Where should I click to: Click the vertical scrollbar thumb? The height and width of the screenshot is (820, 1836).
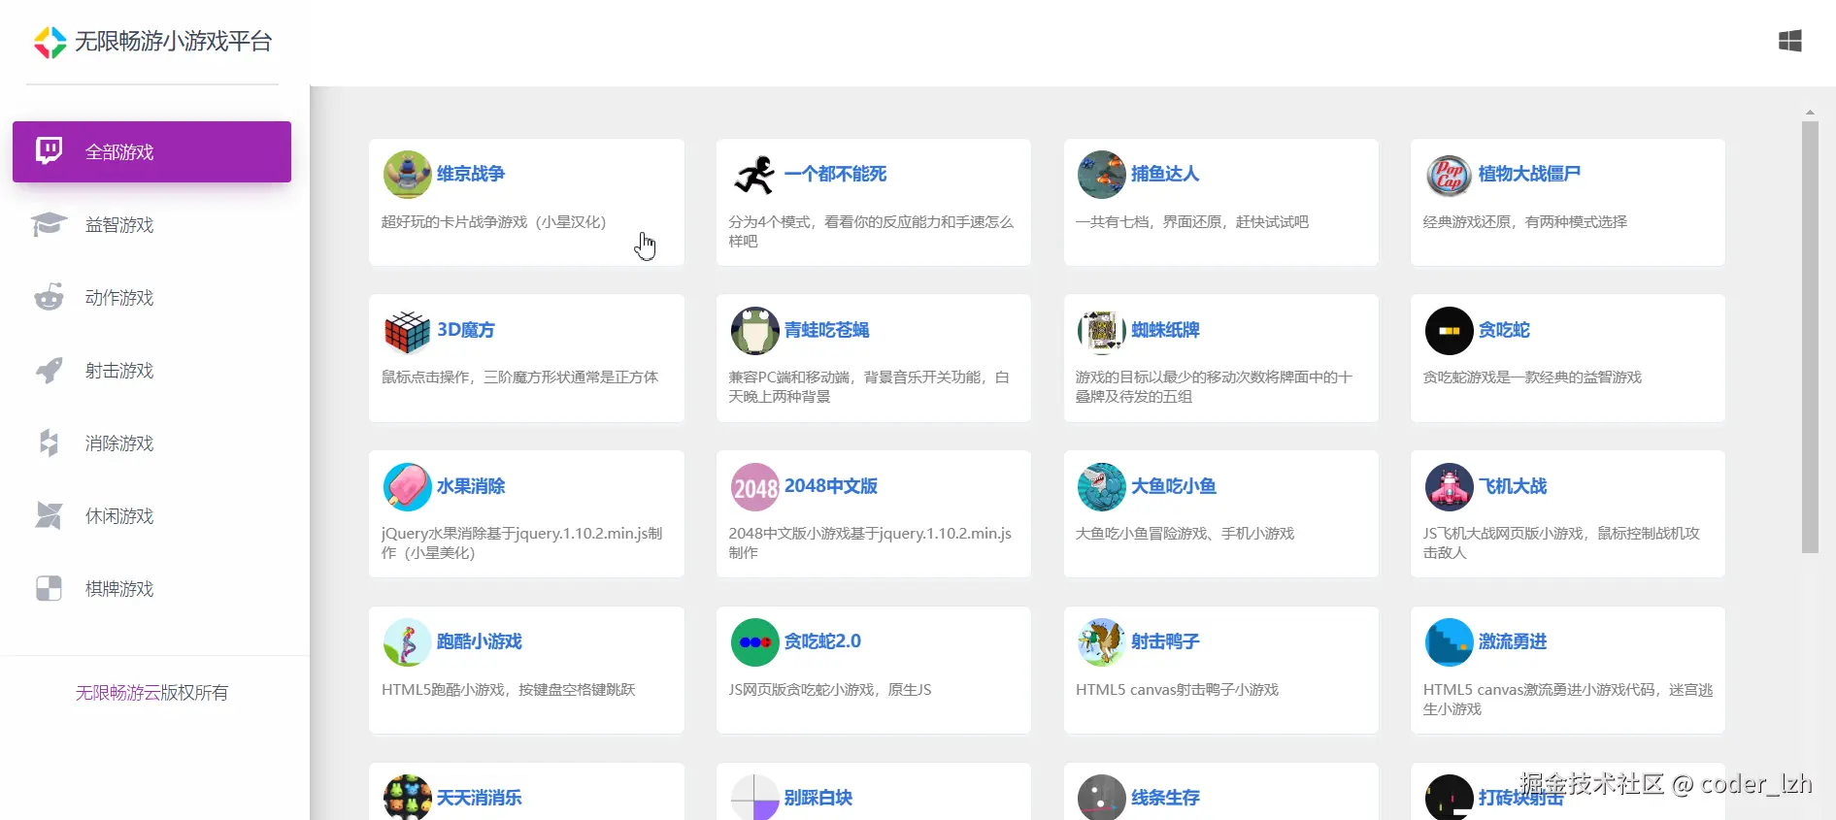pos(1810,337)
